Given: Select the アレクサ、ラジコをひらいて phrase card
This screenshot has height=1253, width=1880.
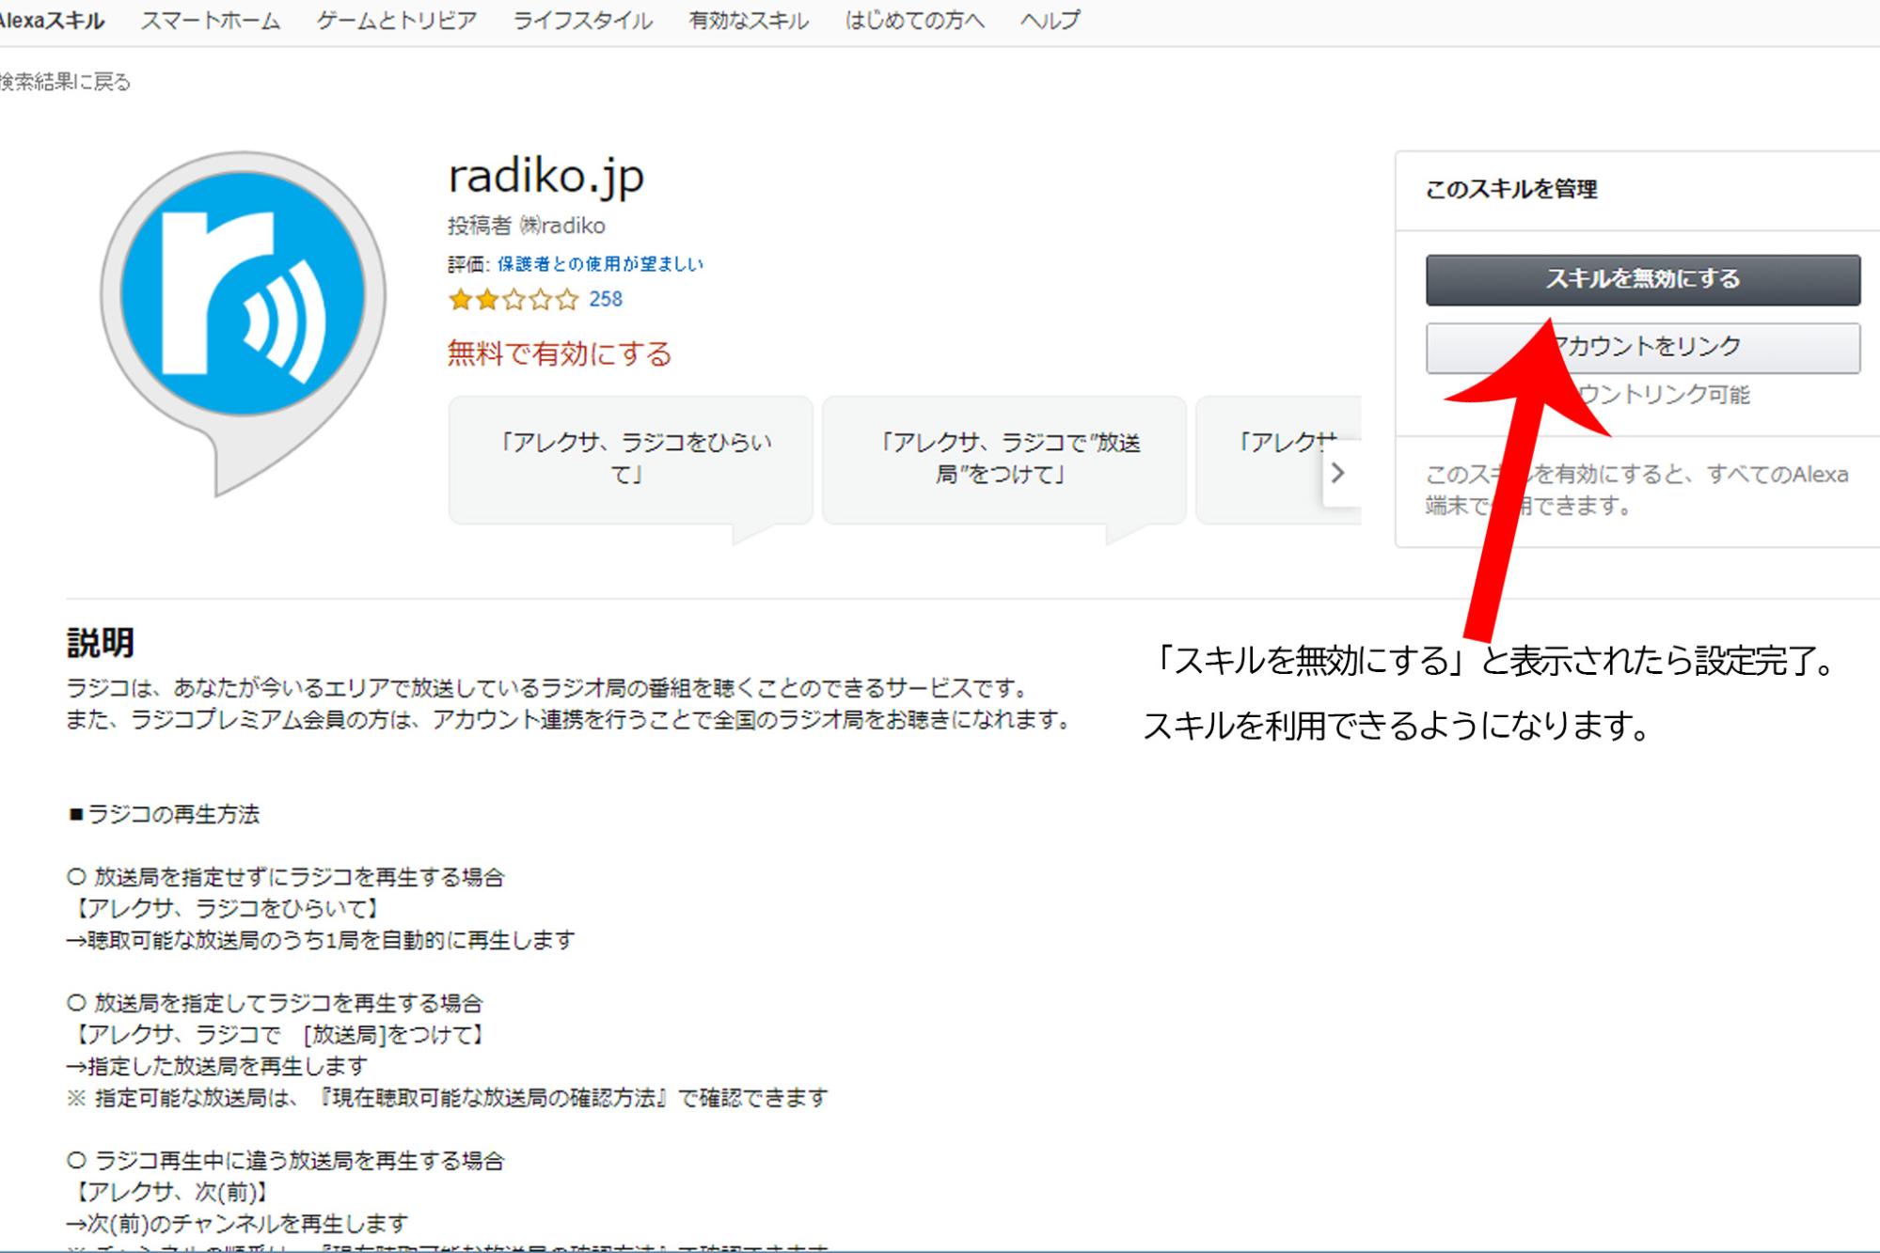Looking at the screenshot, I should click(630, 461).
